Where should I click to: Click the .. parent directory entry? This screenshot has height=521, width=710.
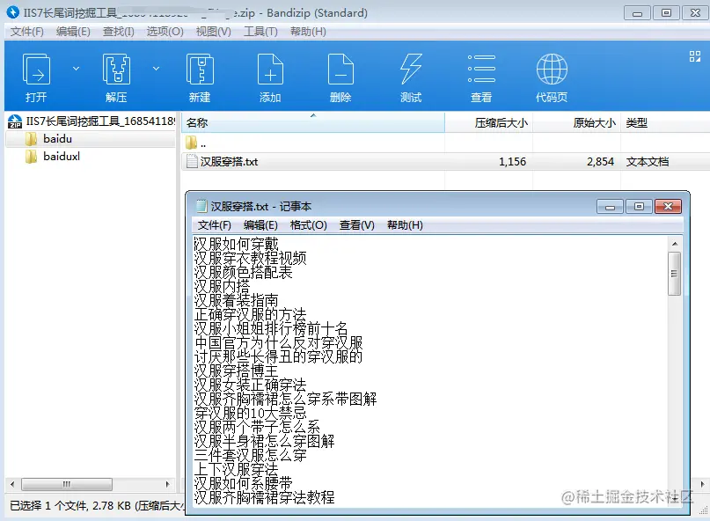pos(202,143)
